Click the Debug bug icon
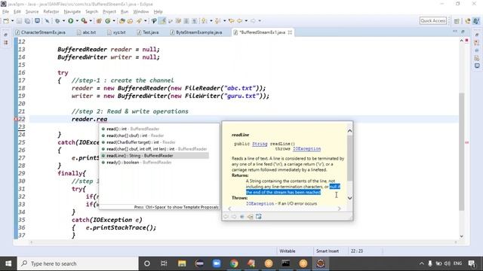 [x=57, y=21]
